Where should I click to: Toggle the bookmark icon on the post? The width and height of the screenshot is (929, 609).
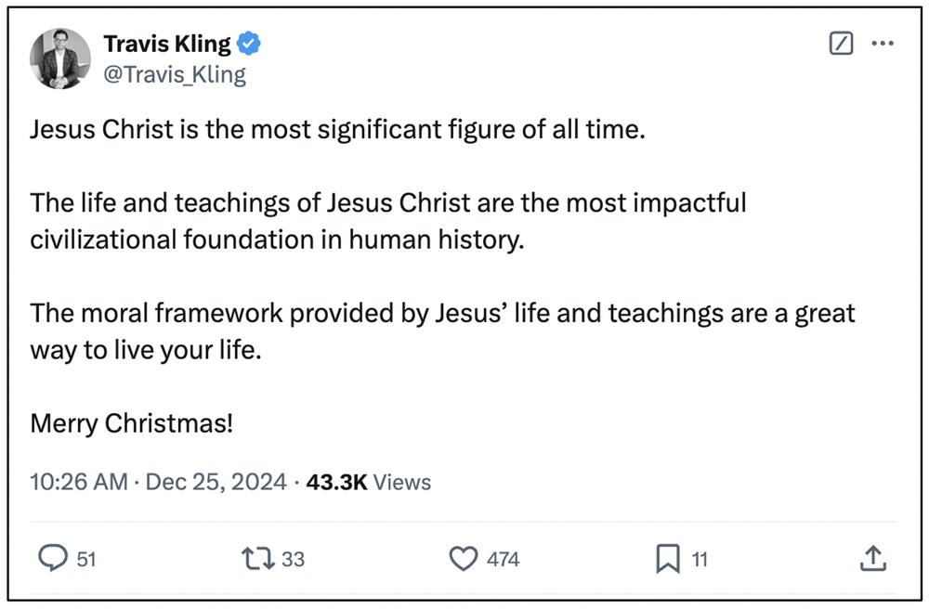(x=667, y=558)
